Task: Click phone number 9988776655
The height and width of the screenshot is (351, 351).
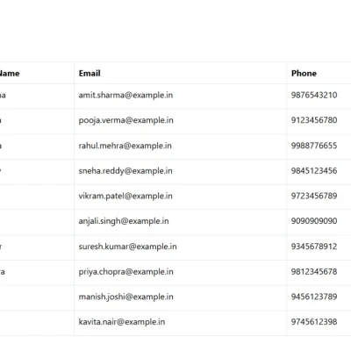Action: coord(314,146)
